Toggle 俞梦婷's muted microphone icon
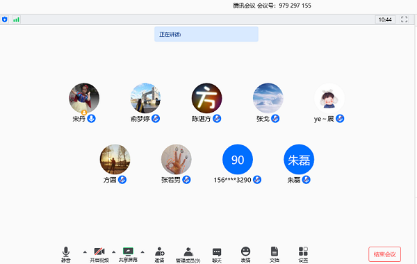417x264 pixels. (x=156, y=119)
